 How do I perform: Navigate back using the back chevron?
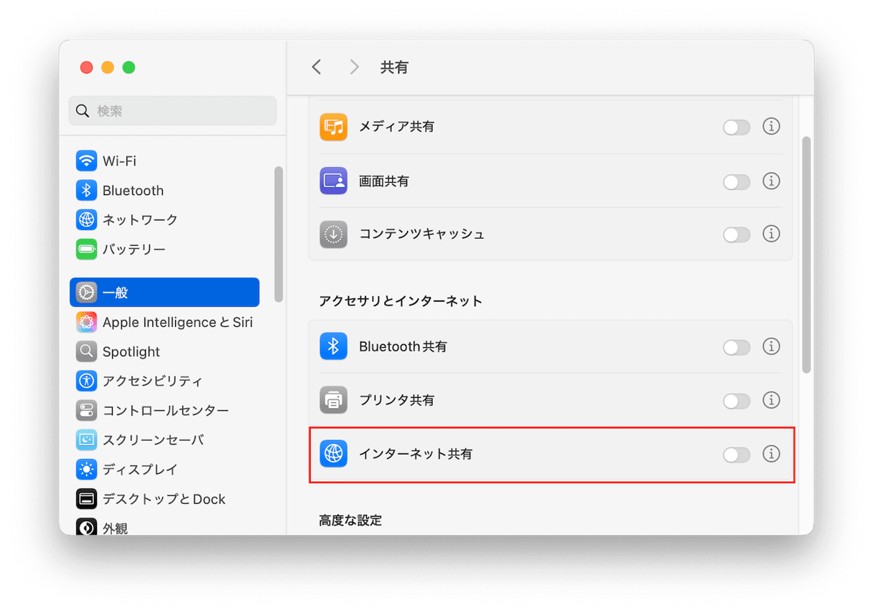(317, 67)
